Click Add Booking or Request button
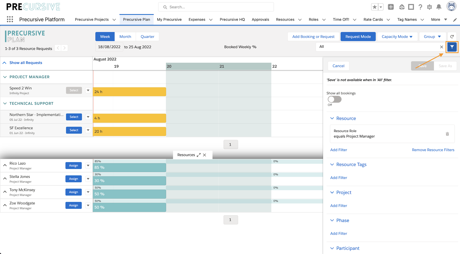This screenshot has width=460, height=254. [x=313, y=37]
